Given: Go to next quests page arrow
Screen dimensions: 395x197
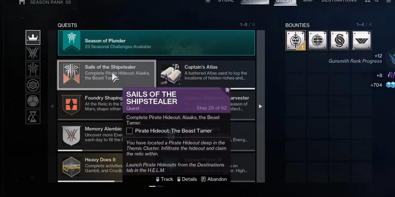Looking at the screenshot, I should pos(260,106).
